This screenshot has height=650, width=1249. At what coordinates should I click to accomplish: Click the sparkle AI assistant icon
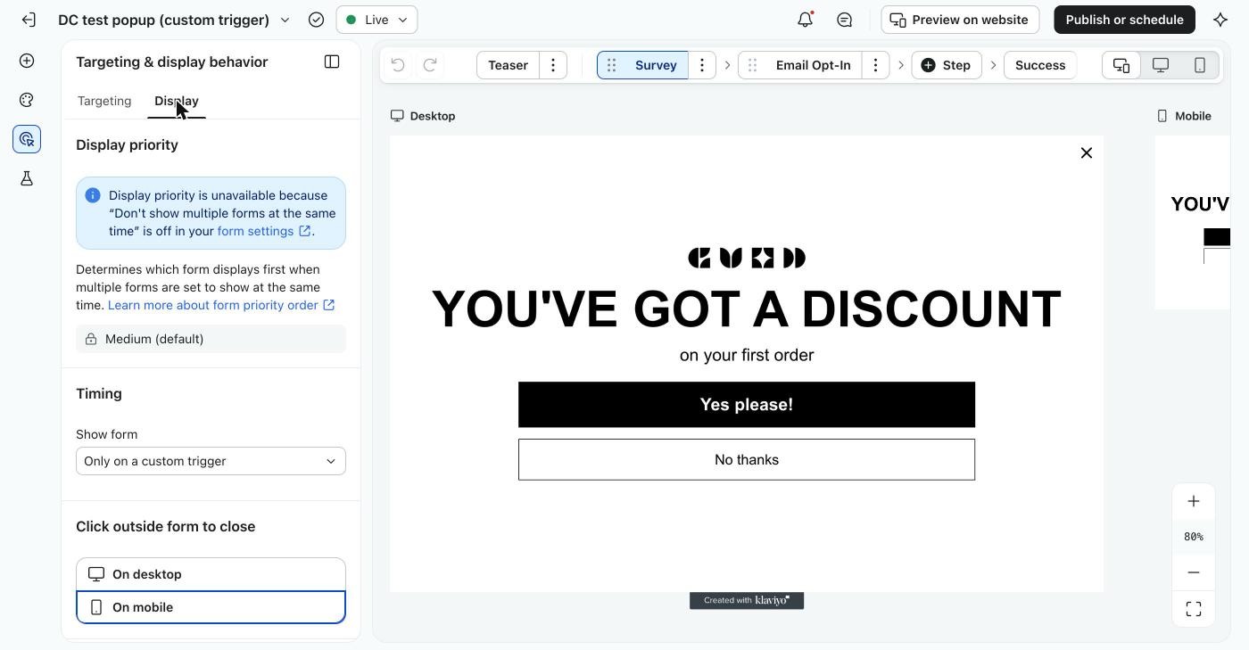point(1220,20)
